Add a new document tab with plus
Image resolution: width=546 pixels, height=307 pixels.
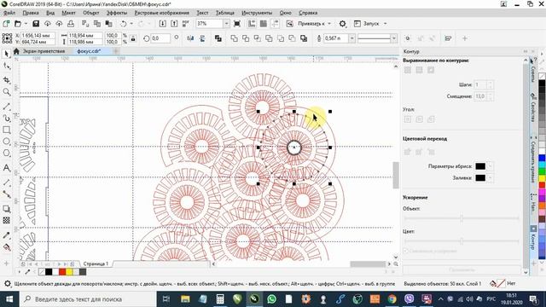tap(116, 51)
